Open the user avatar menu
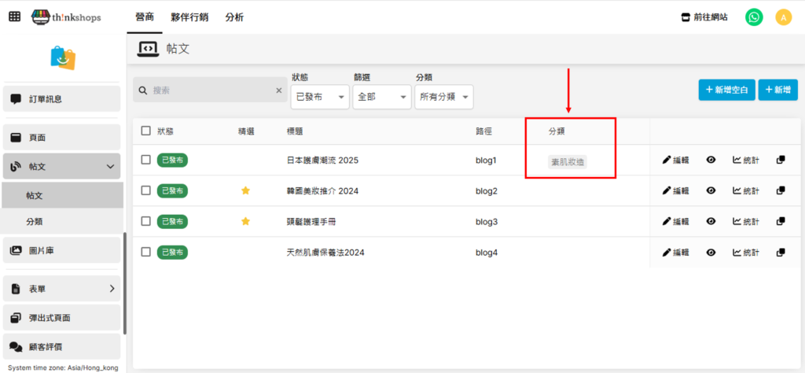Image resolution: width=805 pixels, height=373 pixels. pyautogui.click(x=783, y=17)
